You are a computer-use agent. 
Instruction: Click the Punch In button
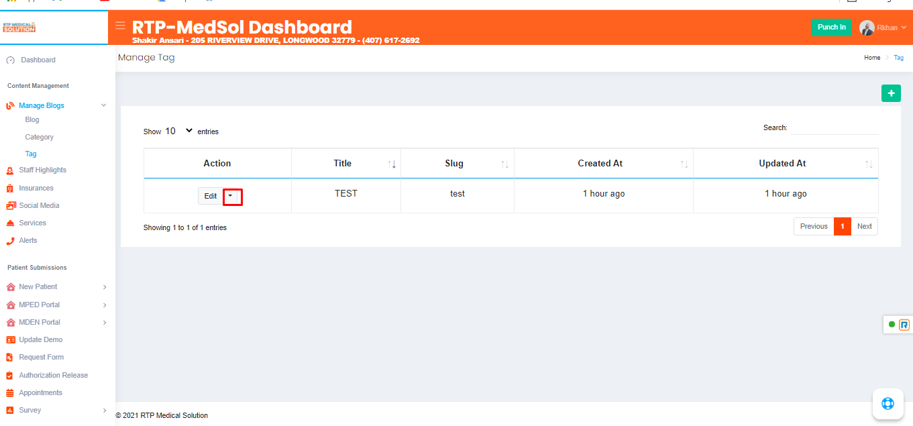[x=832, y=27]
